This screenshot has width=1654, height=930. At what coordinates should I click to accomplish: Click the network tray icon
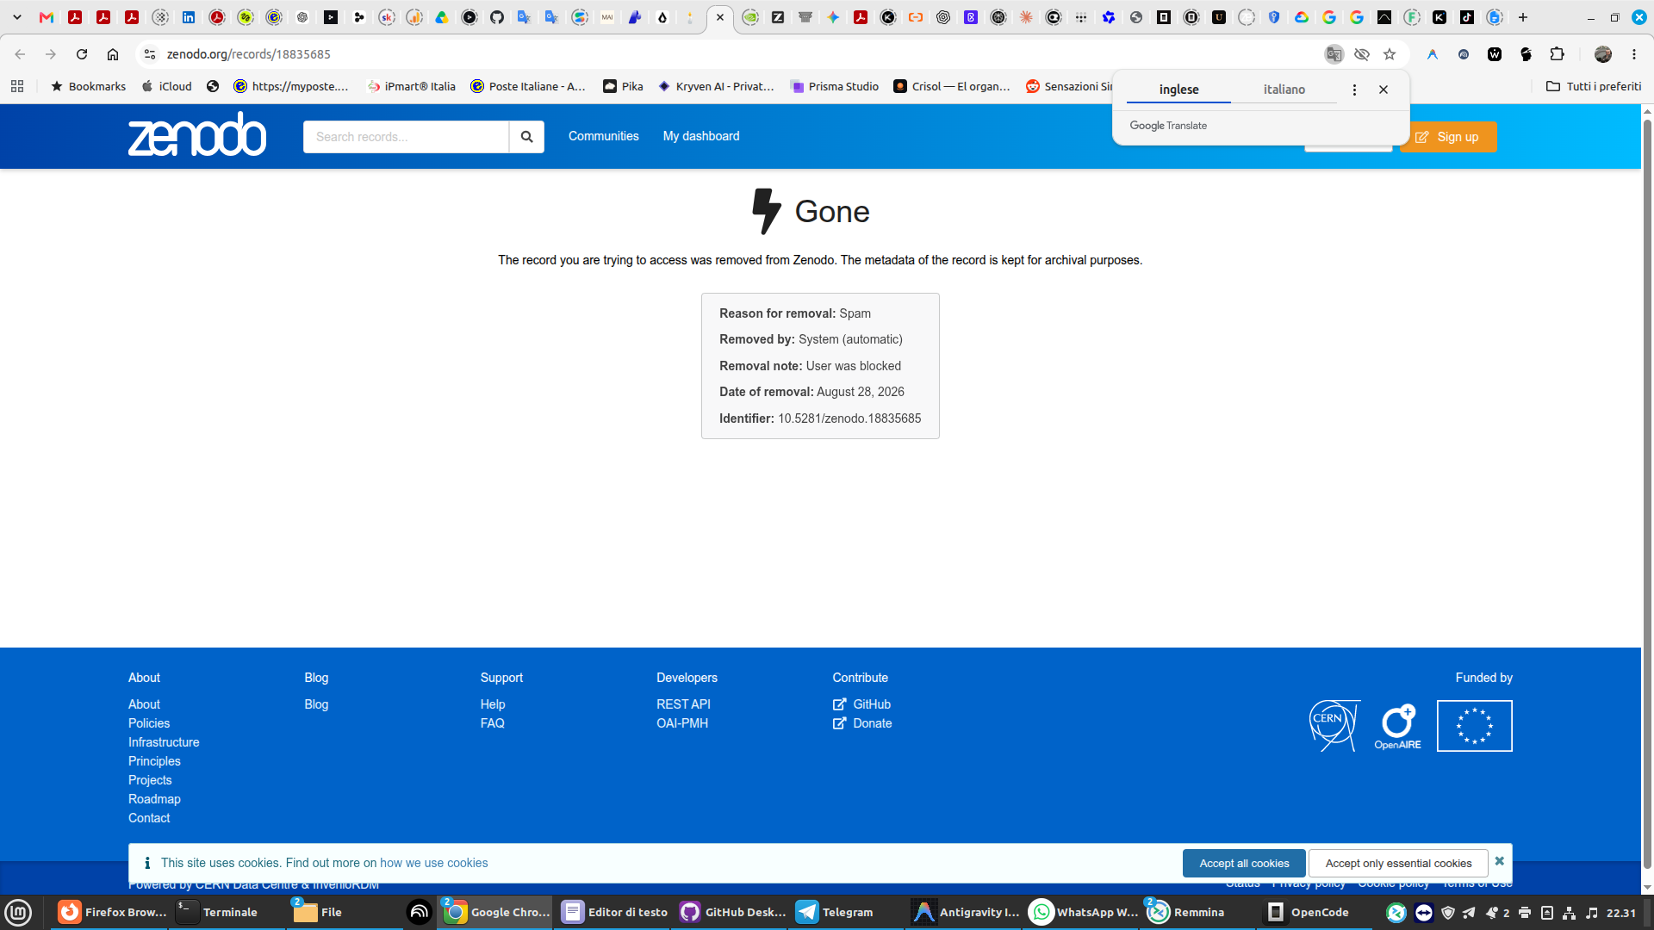pos(1569,913)
